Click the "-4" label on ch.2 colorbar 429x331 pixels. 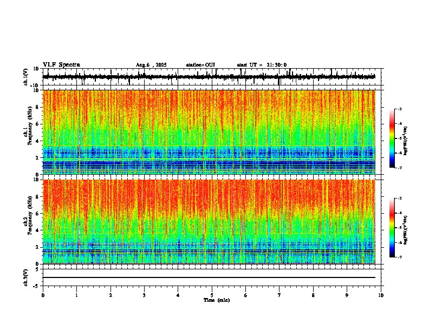click(x=400, y=213)
